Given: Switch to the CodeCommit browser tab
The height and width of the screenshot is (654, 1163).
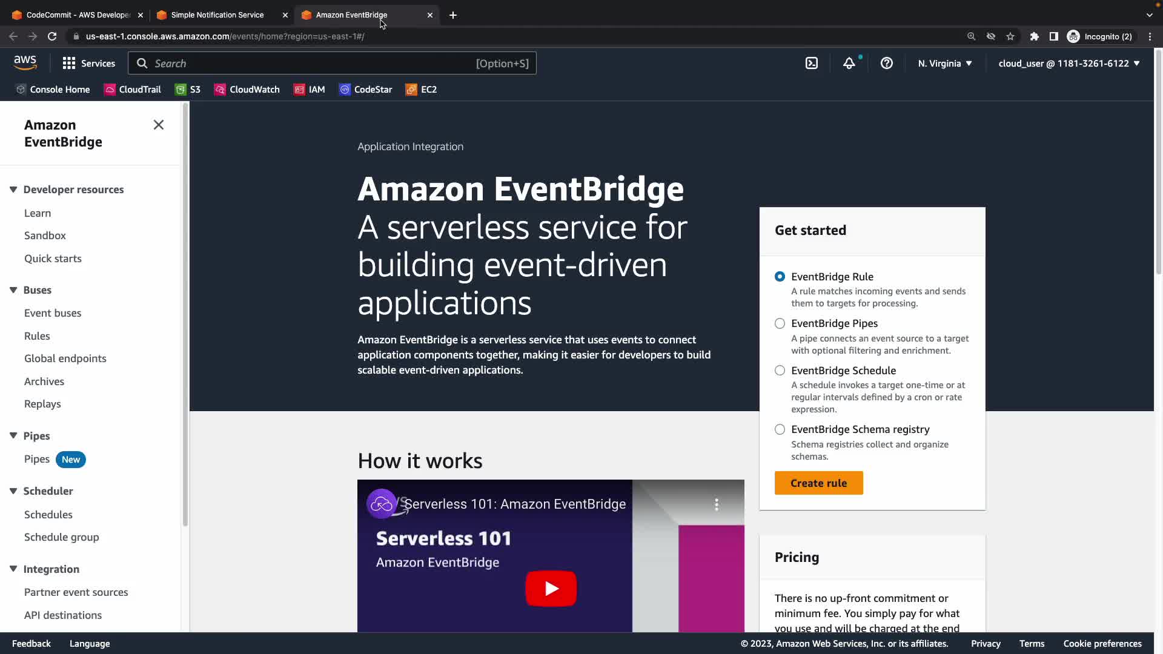Looking at the screenshot, I should (78, 15).
